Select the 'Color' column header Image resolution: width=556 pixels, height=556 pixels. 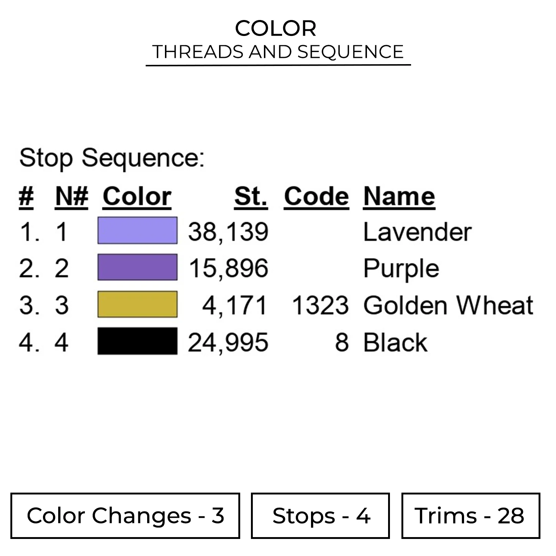(137, 196)
